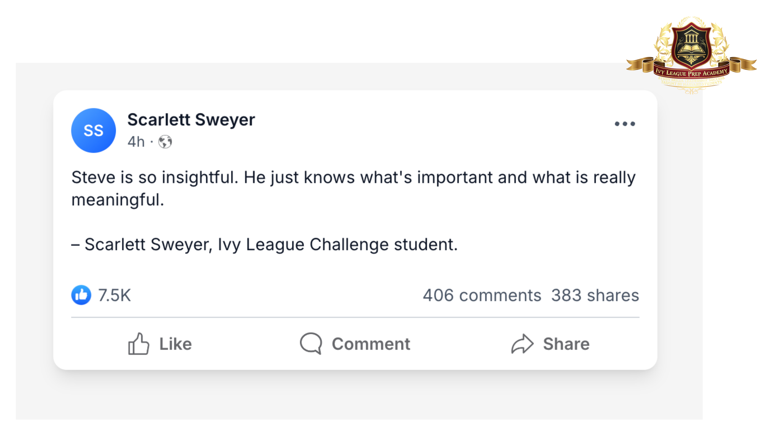Click the curved arrow Share icon

(522, 343)
